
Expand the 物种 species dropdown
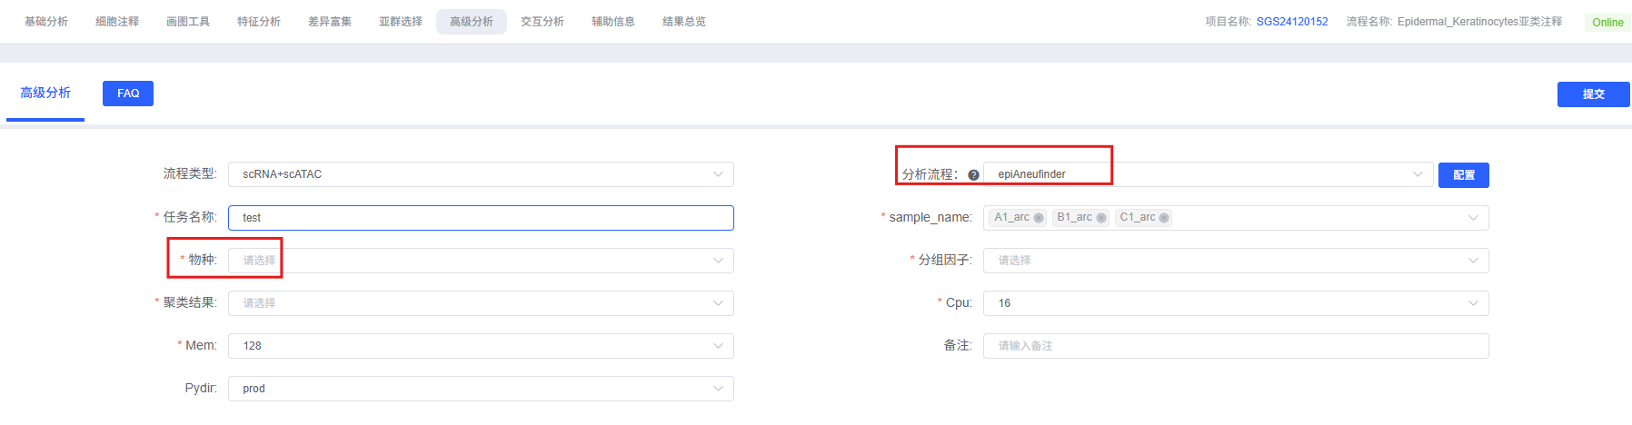481,261
